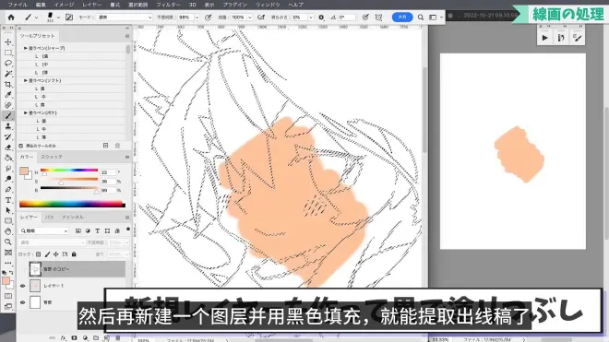Open the layer filter kind dropdown
This screenshot has width=609, height=342.
pos(44,230)
